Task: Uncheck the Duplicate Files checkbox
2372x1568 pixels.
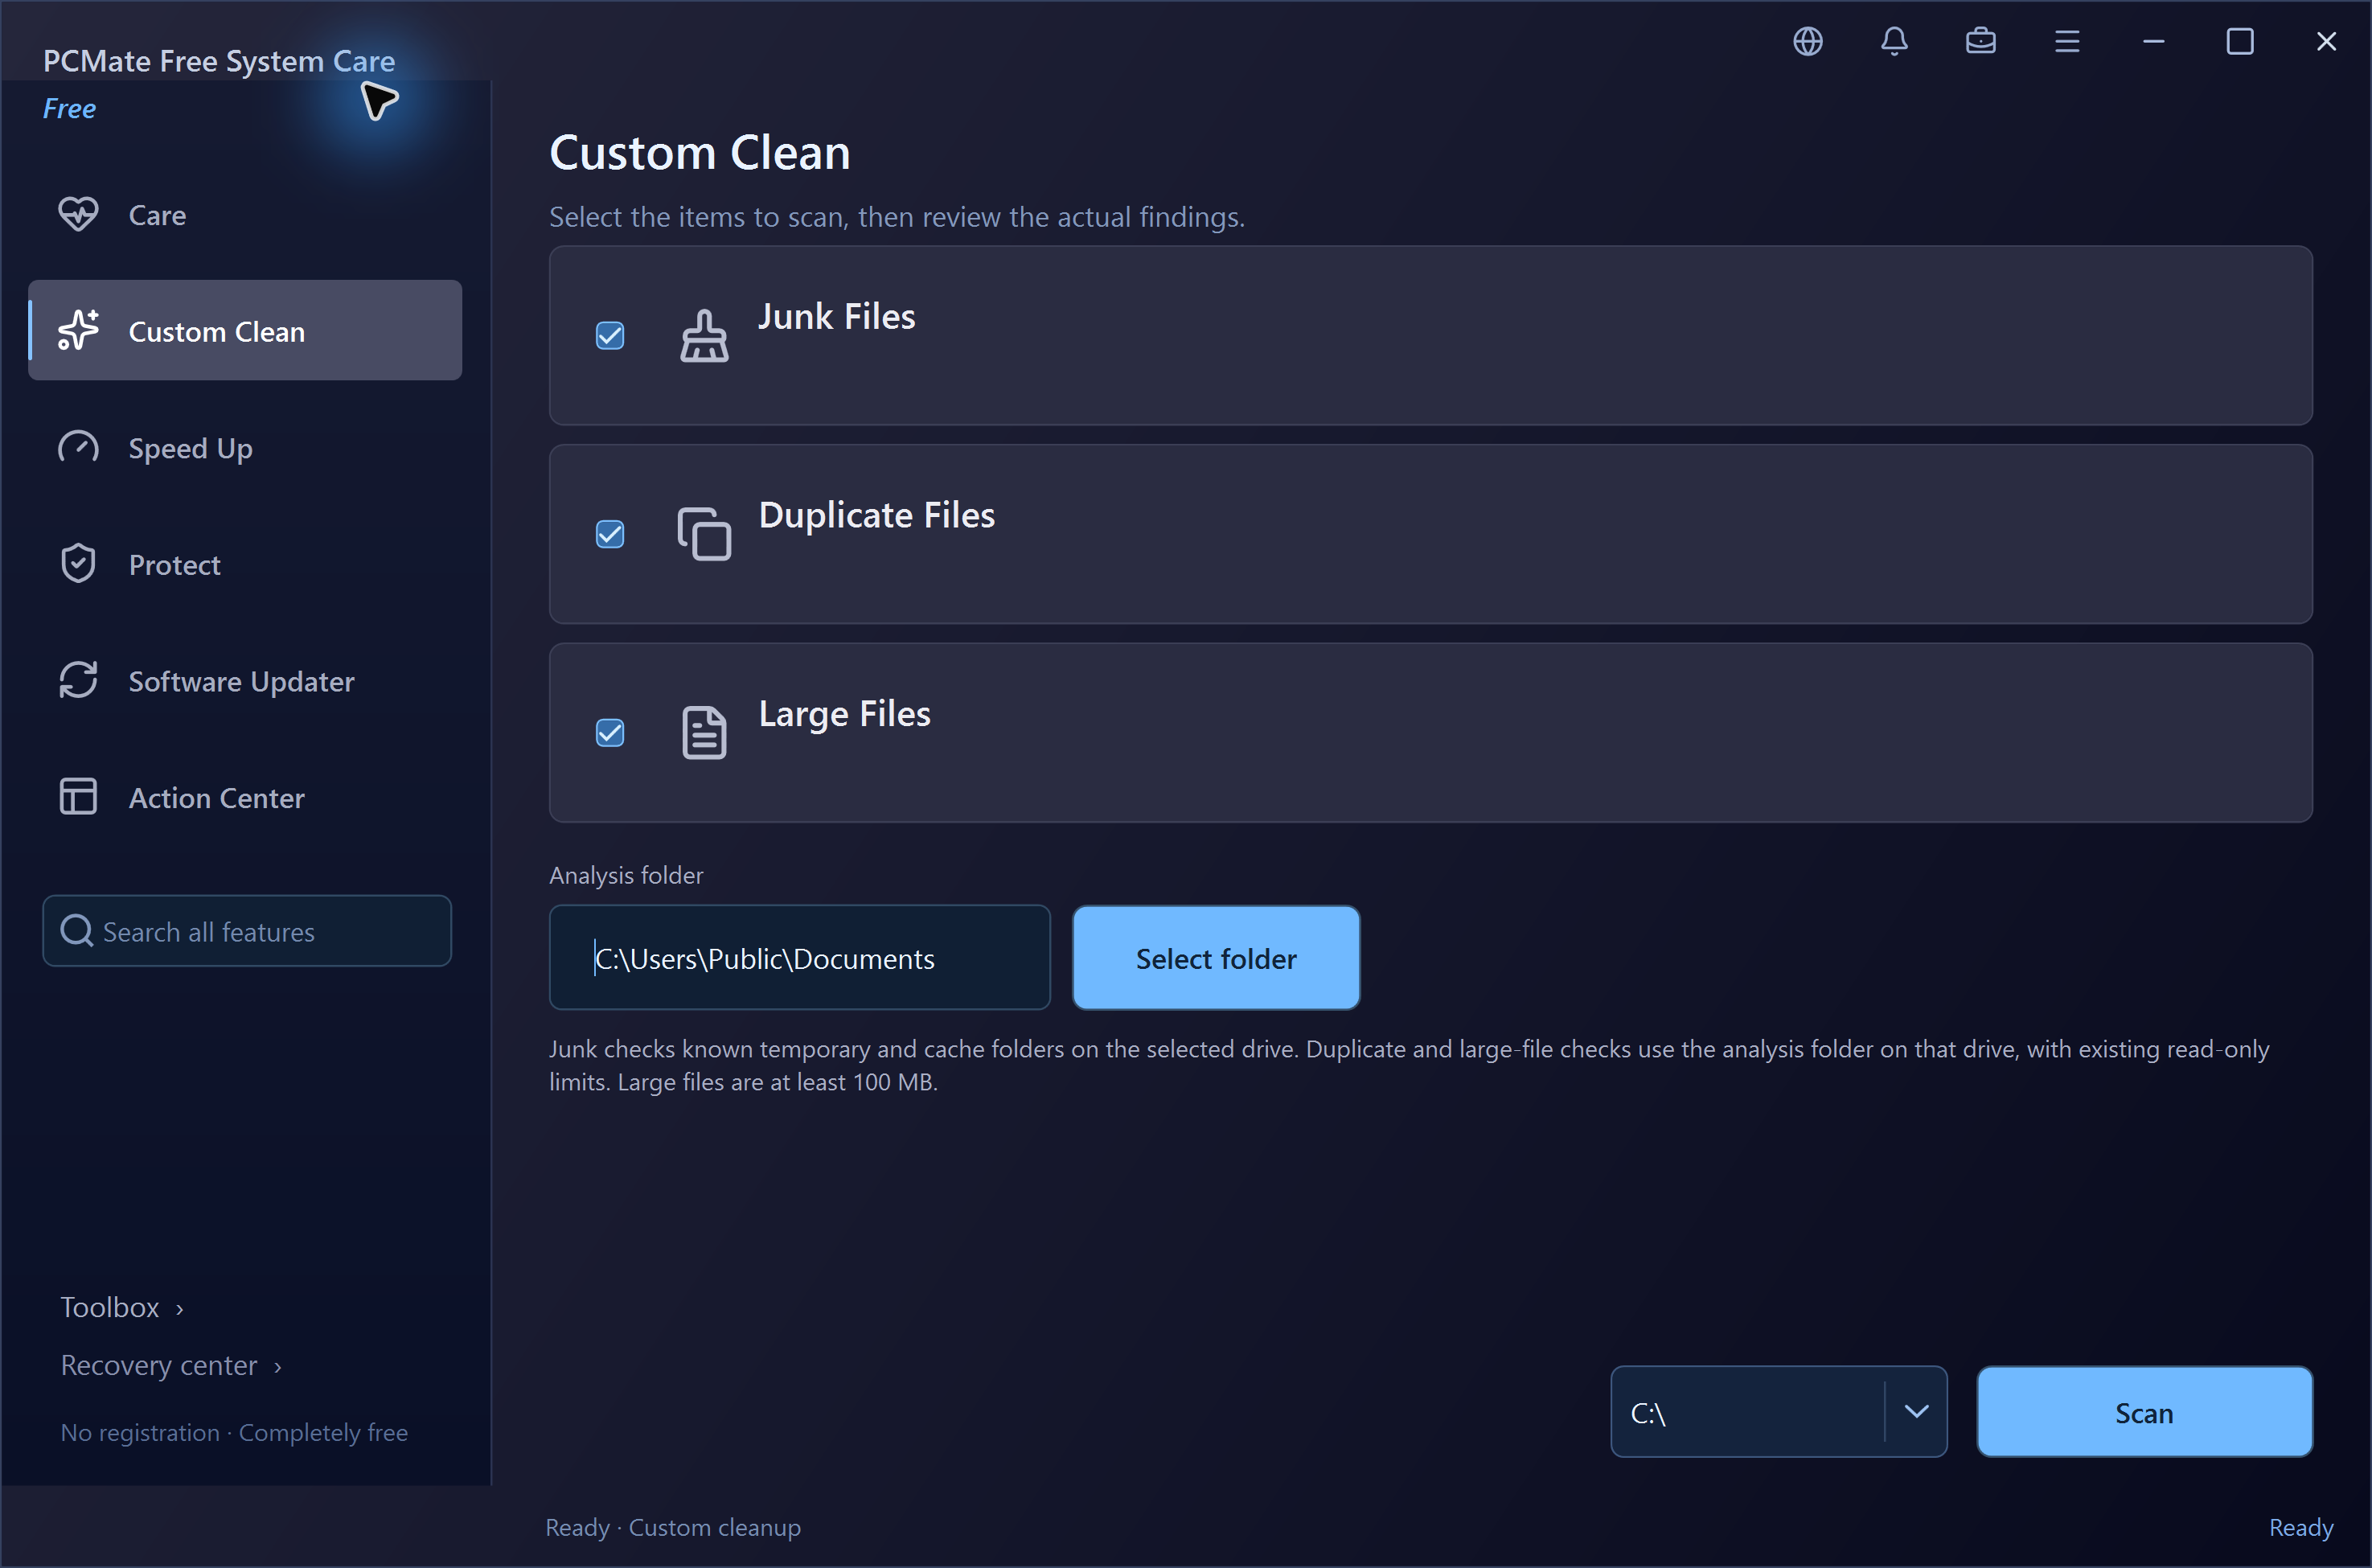Action: (610, 534)
